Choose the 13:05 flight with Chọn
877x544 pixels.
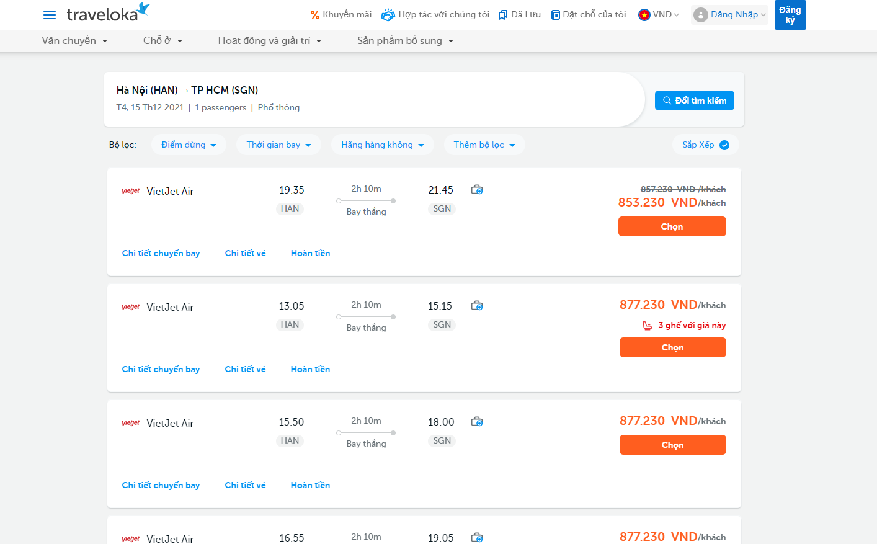(x=673, y=347)
